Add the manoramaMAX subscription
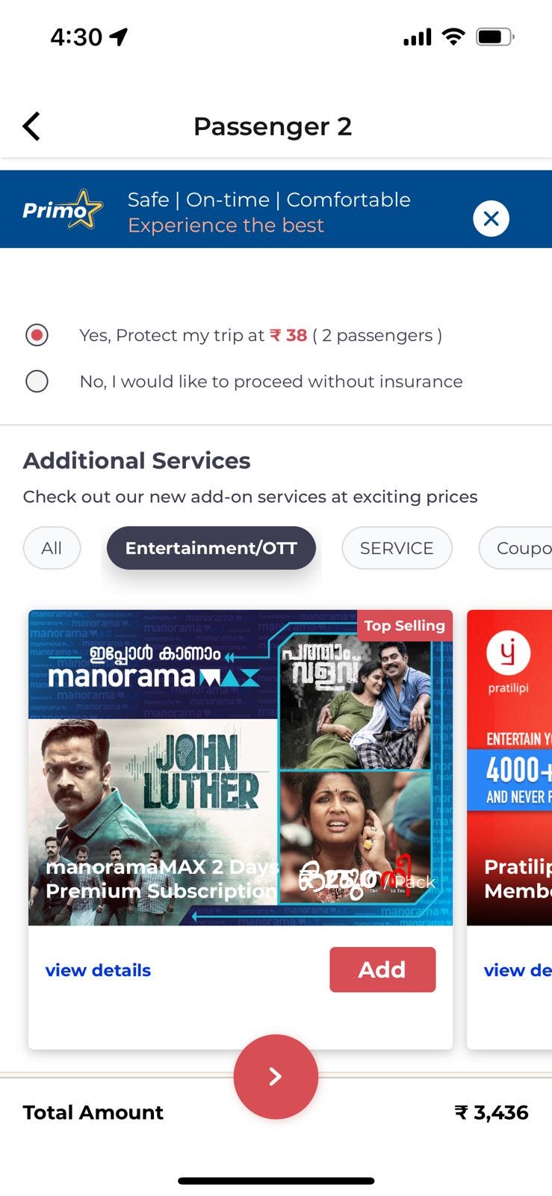This screenshot has height=1196, width=552. click(x=382, y=970)
